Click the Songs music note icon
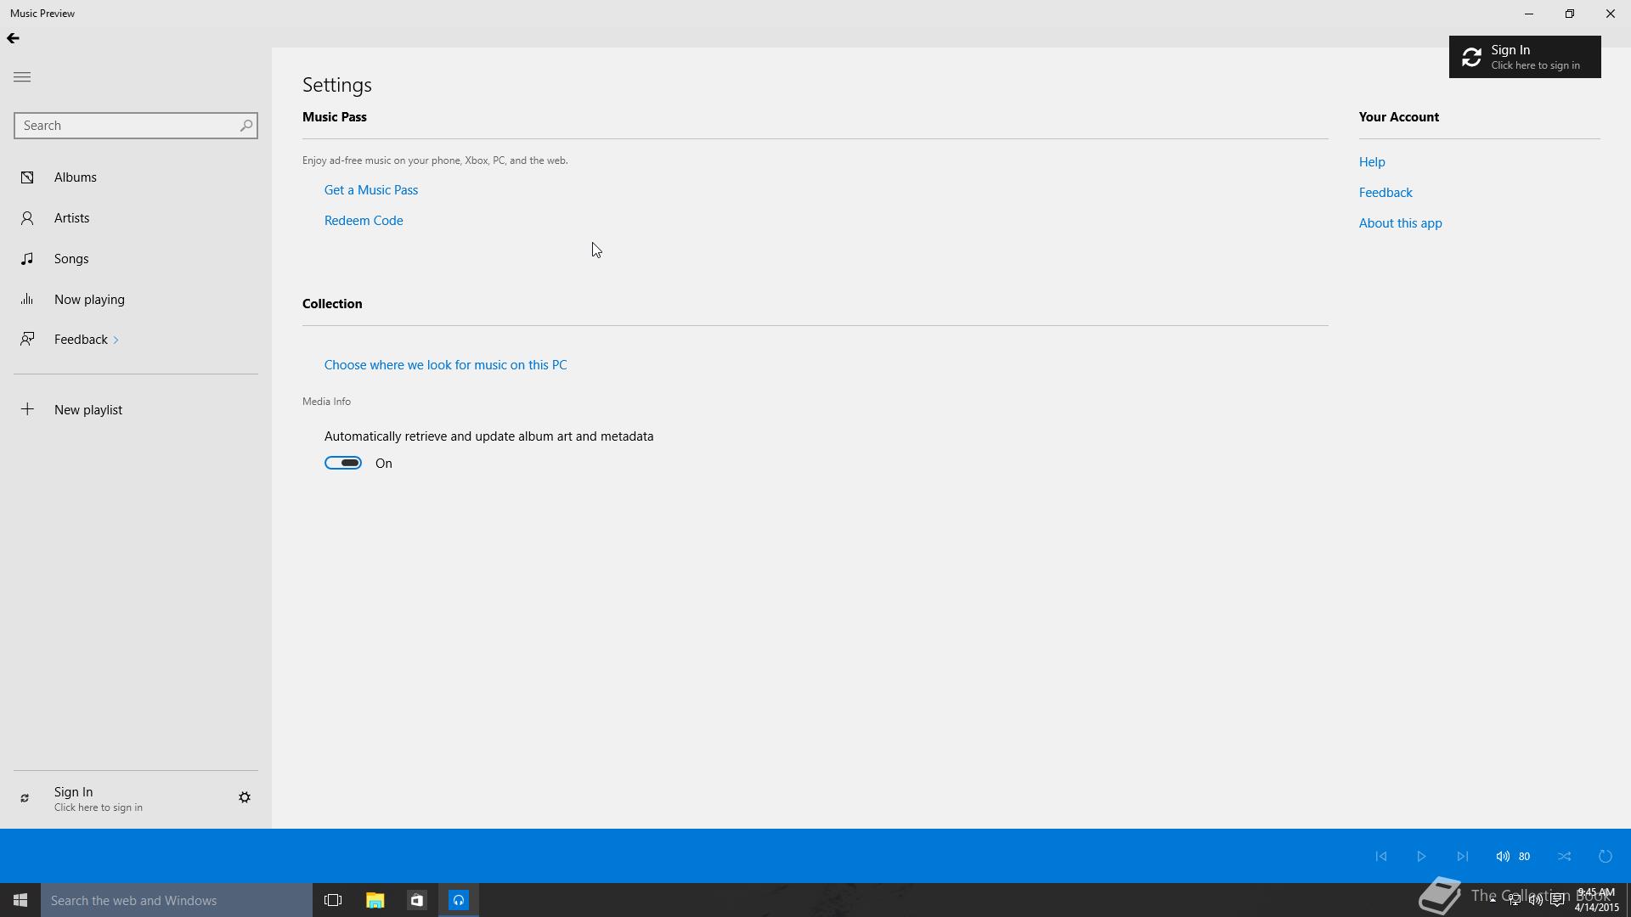Viewport: 1631px width, 917px height. tap(27, 259)
